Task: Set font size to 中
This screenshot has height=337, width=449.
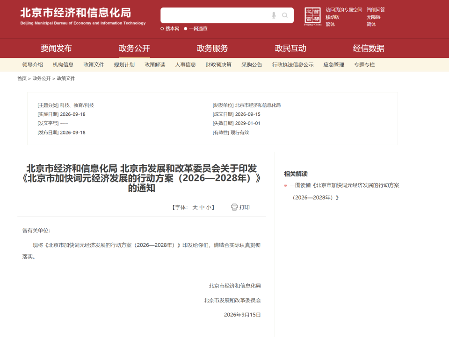Action: tap(202, 207)
